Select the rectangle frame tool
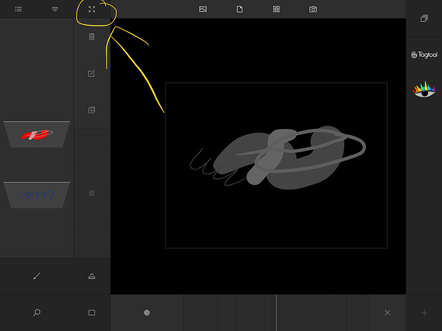 (x=92, y=312)
